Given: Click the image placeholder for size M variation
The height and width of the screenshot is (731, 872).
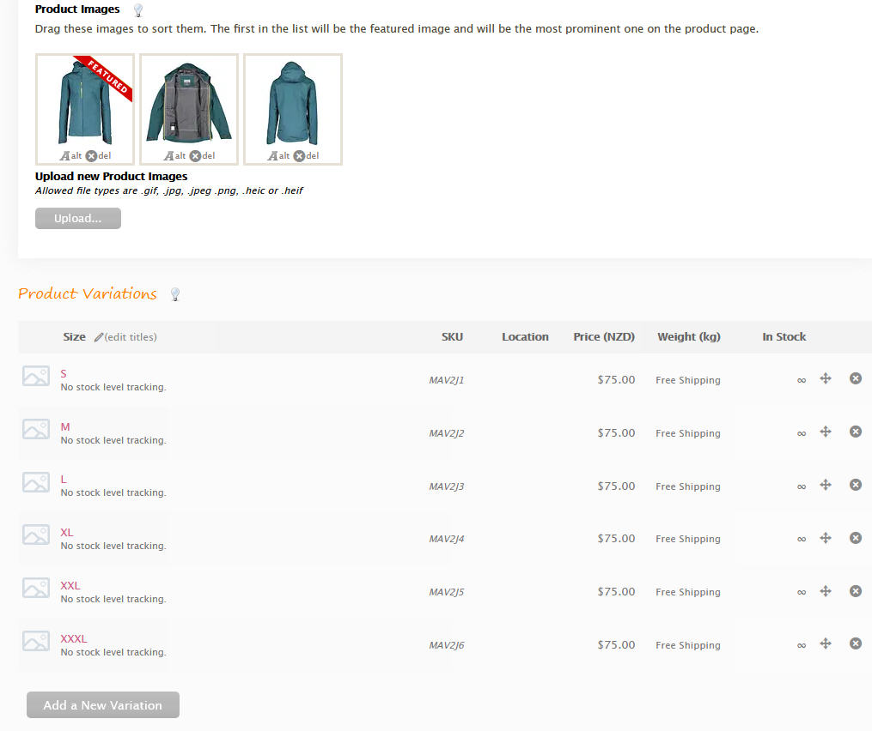Looking at the screenshot, I should click(x=36, y=429).
